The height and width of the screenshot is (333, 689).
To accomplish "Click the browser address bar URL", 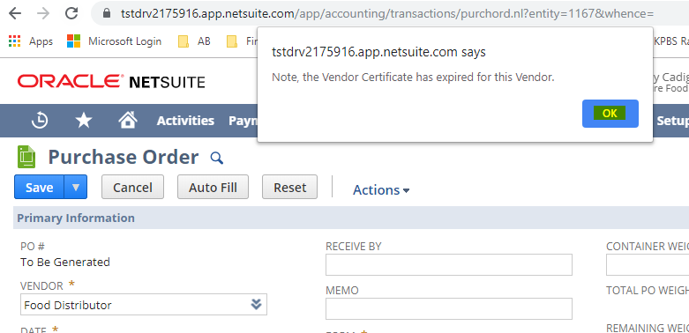I will click(x=387, y=13).
